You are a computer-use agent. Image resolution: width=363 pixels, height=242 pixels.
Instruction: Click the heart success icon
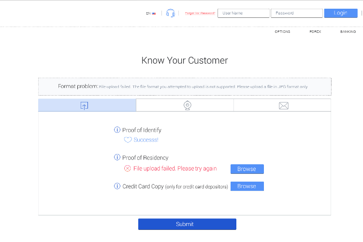click(x=128, y=140)
